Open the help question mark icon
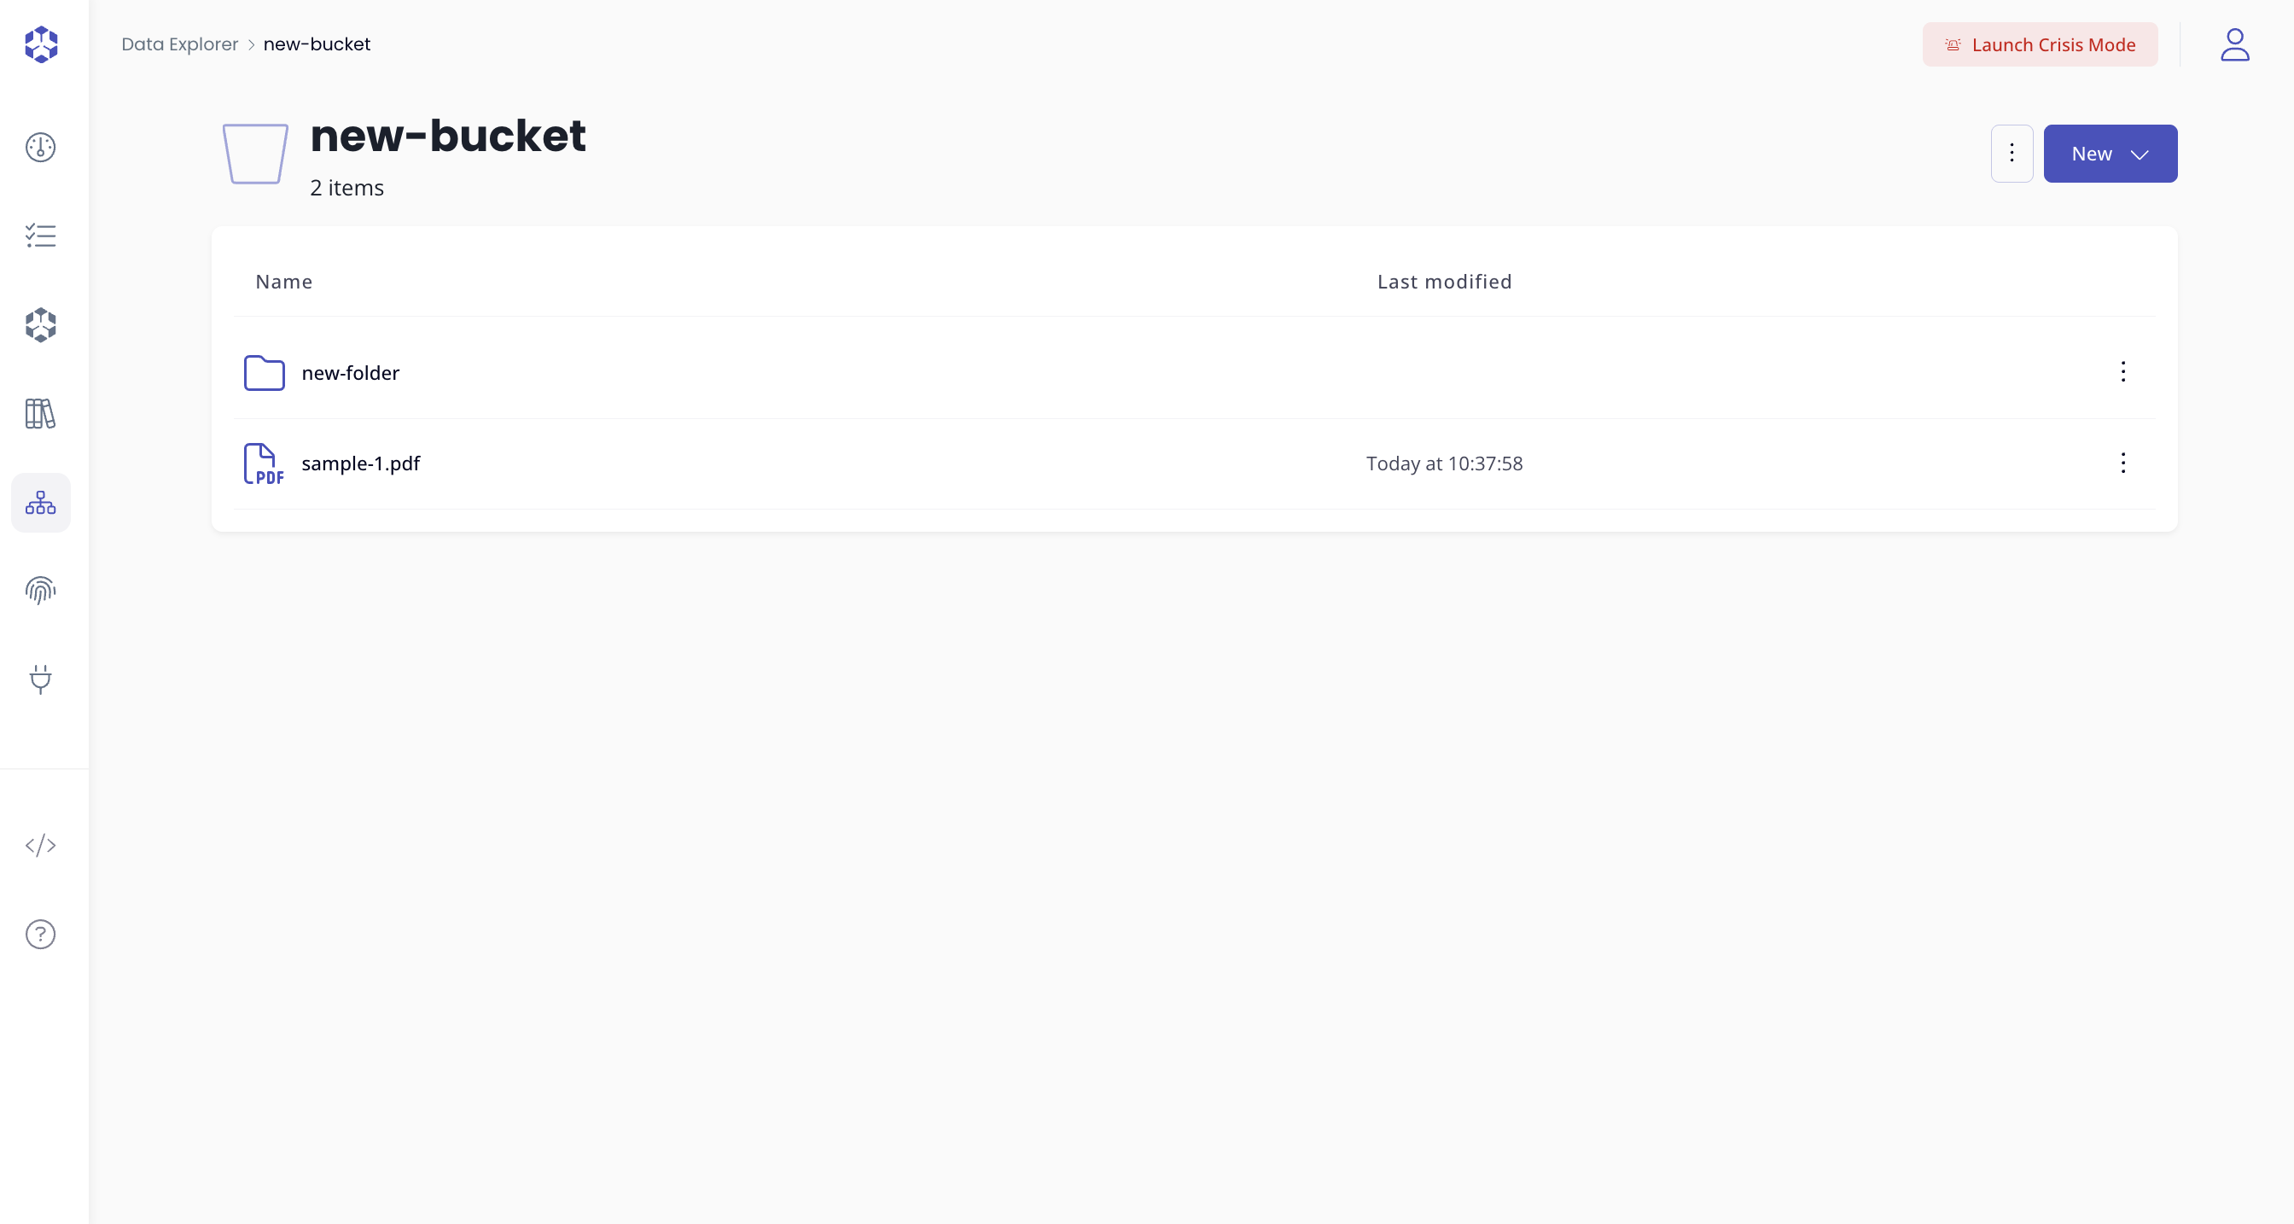Viewport: 2294px width, 1224px height. click(41, 934)
